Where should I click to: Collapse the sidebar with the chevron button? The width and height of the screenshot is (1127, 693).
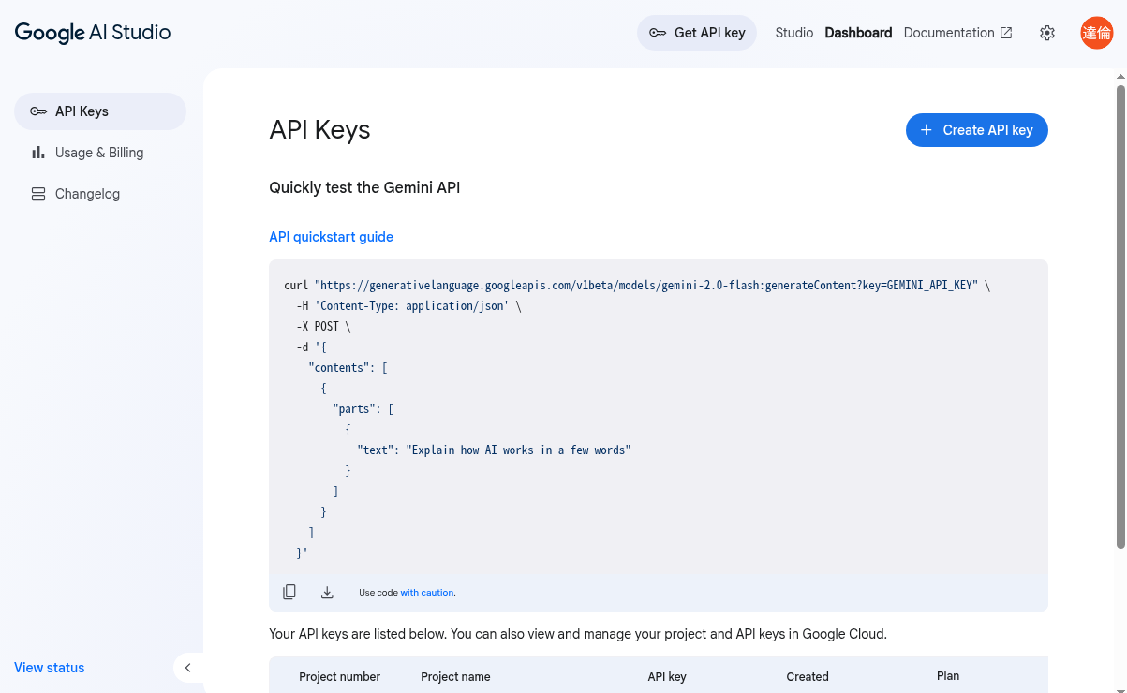point(187,668)
